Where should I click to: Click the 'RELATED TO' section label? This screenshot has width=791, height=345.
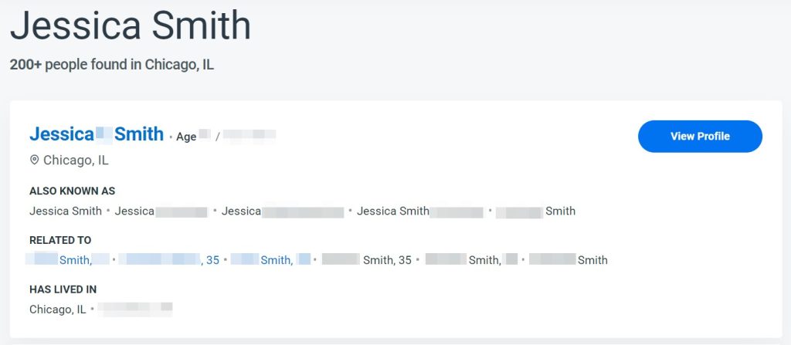pos(60,240)
